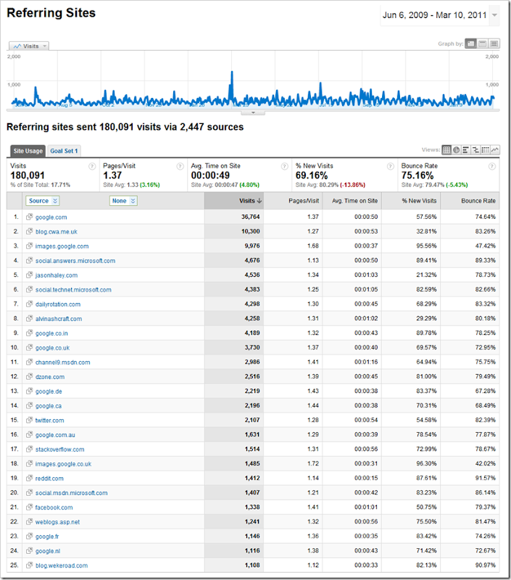Open the google.fr source link

tap(47, 536)
